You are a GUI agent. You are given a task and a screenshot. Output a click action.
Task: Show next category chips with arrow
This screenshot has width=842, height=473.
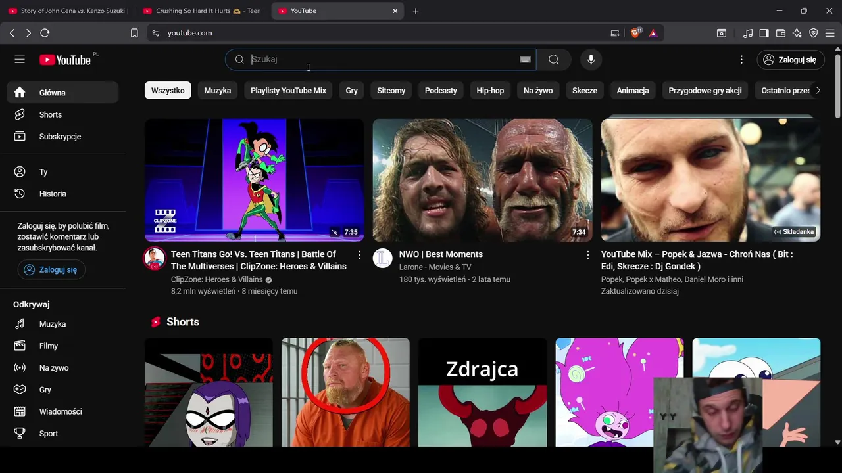[818, 91]
